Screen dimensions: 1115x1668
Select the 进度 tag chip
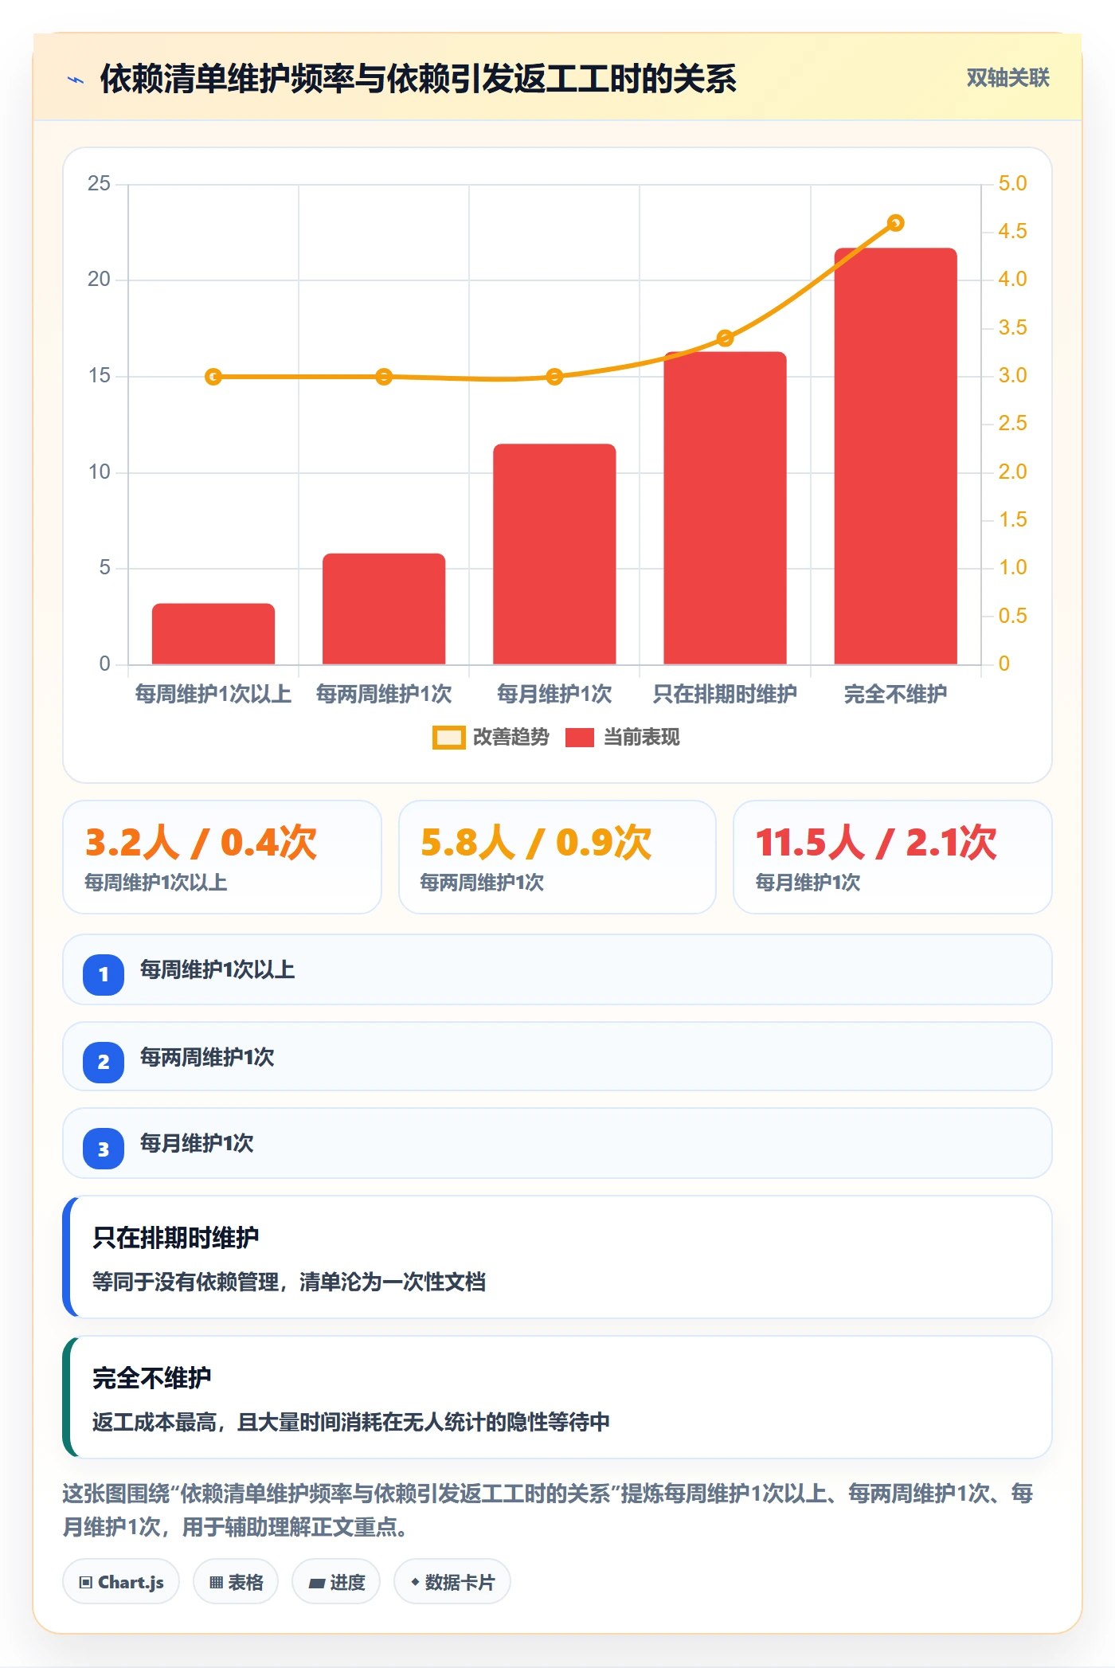pyautogui.click(x=336, y=1582)
